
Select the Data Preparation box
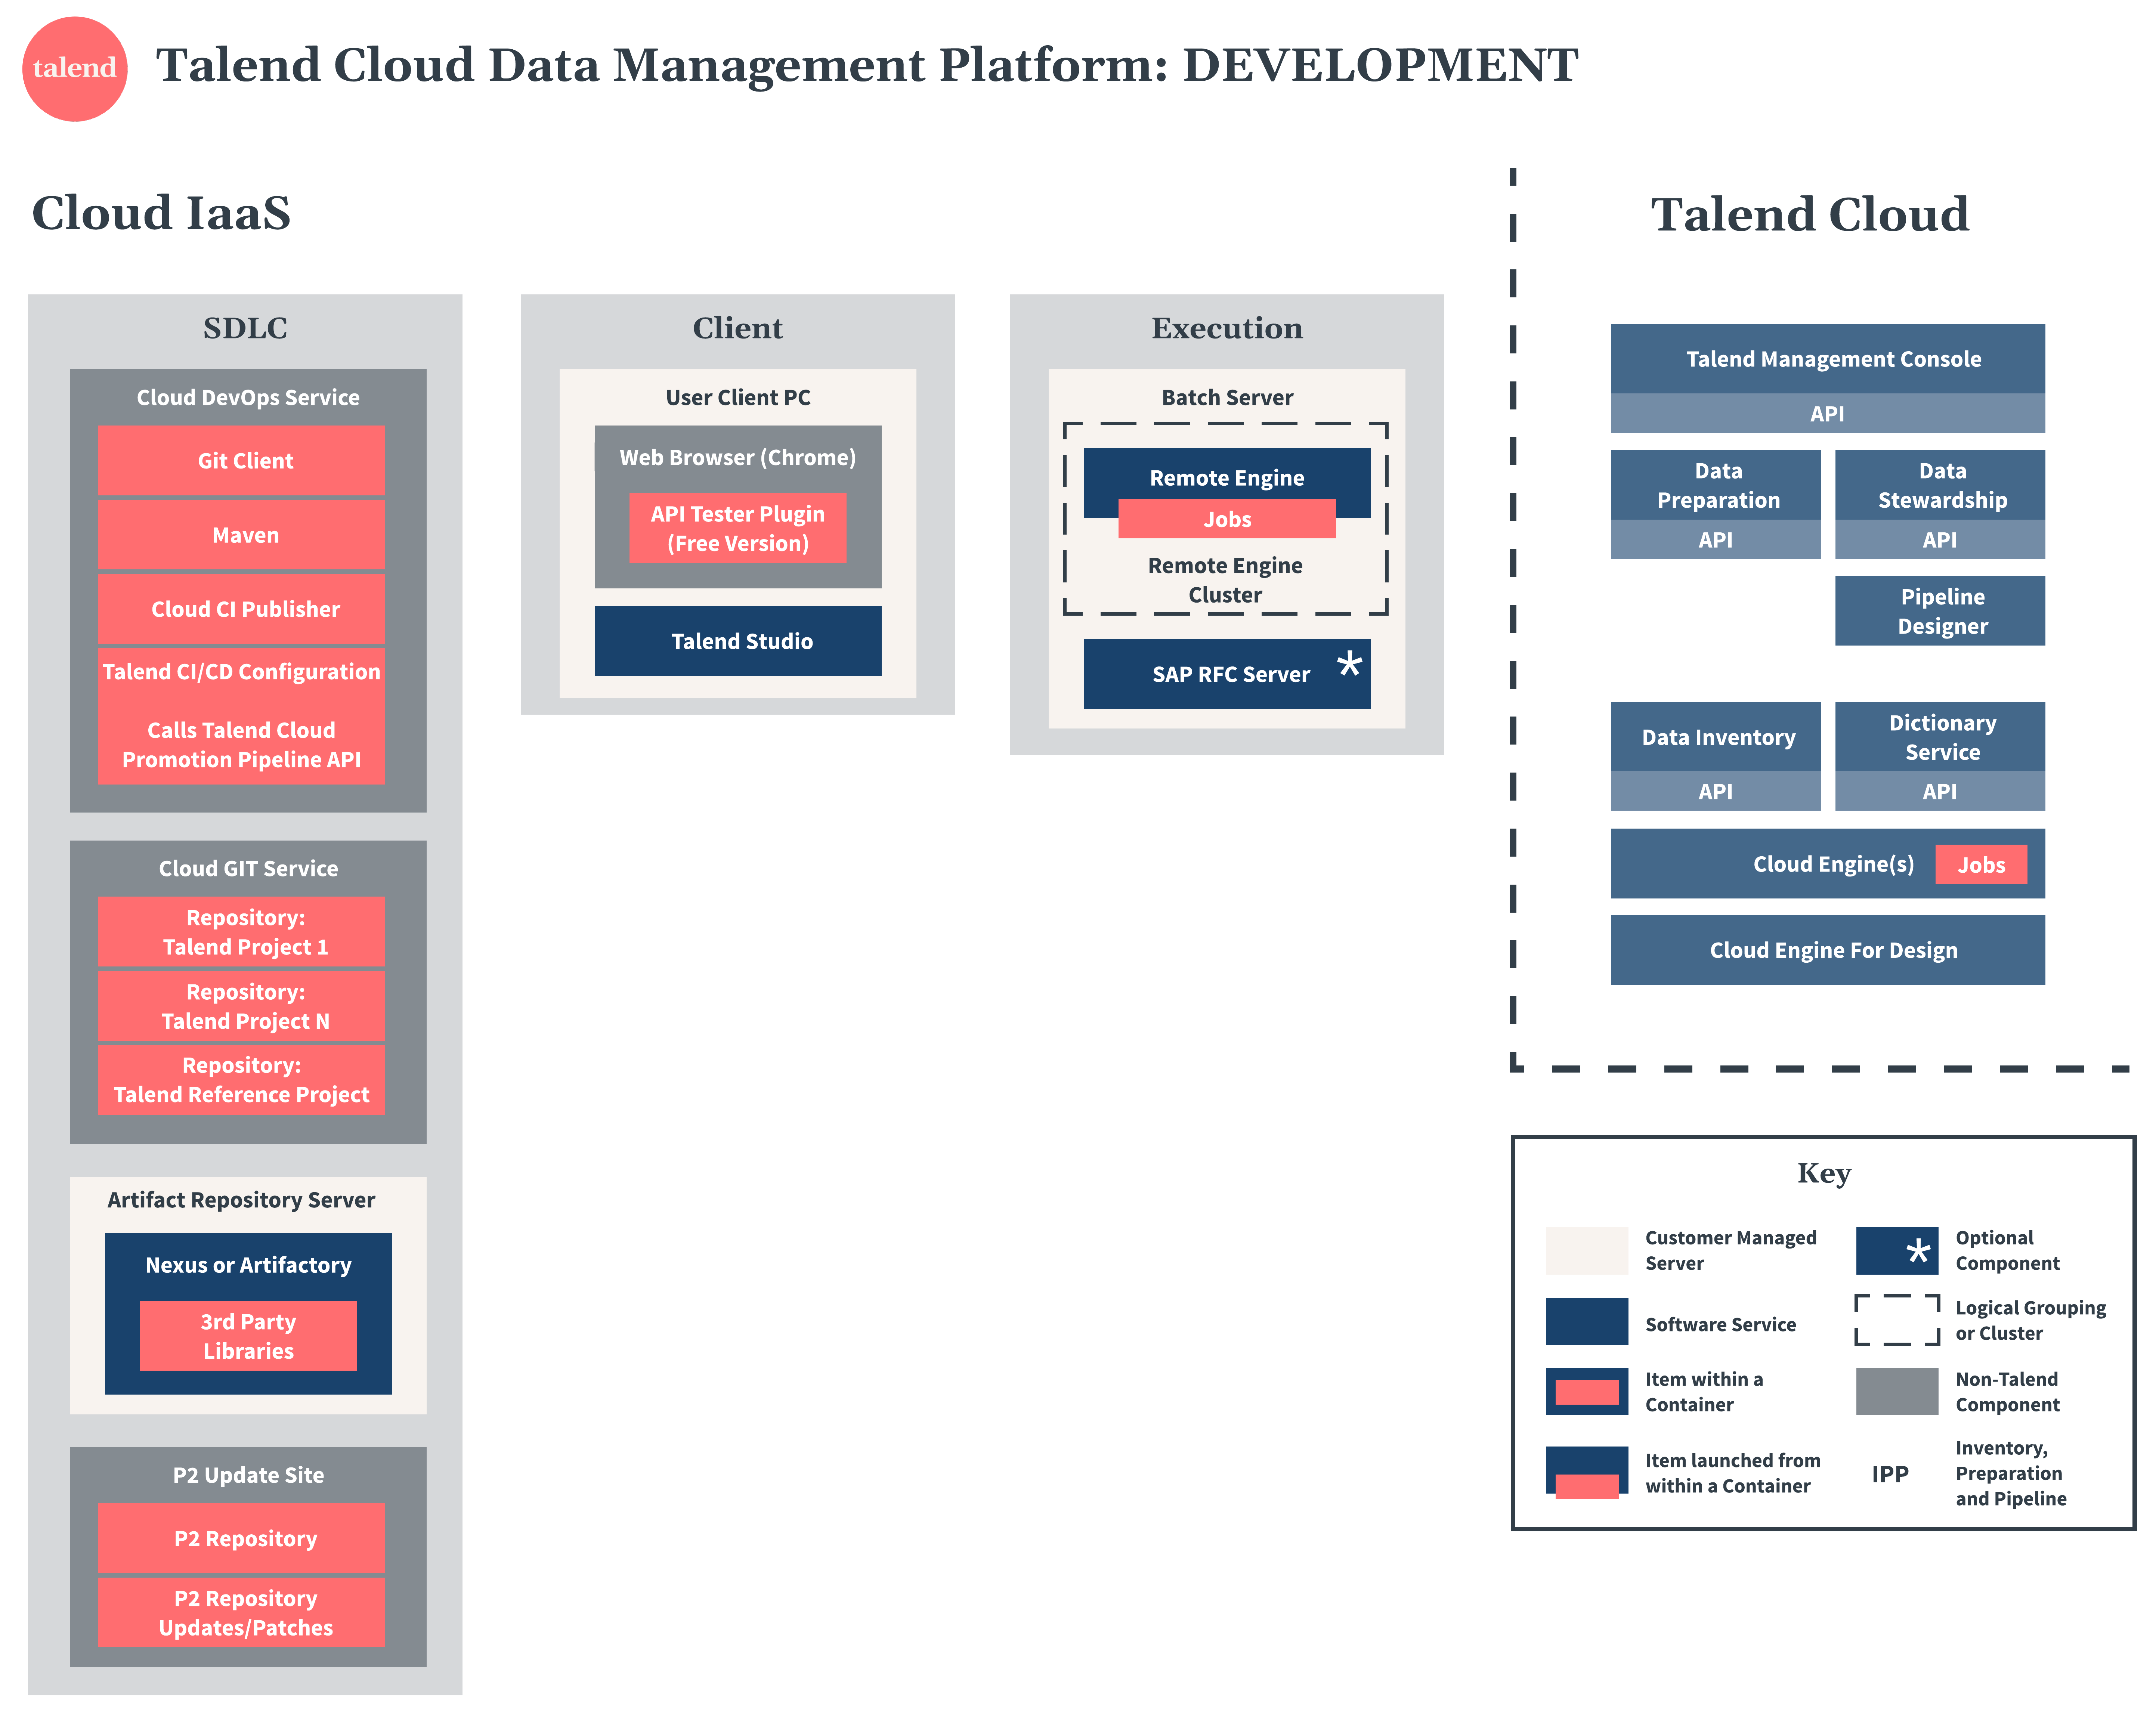coord(1716,484)
